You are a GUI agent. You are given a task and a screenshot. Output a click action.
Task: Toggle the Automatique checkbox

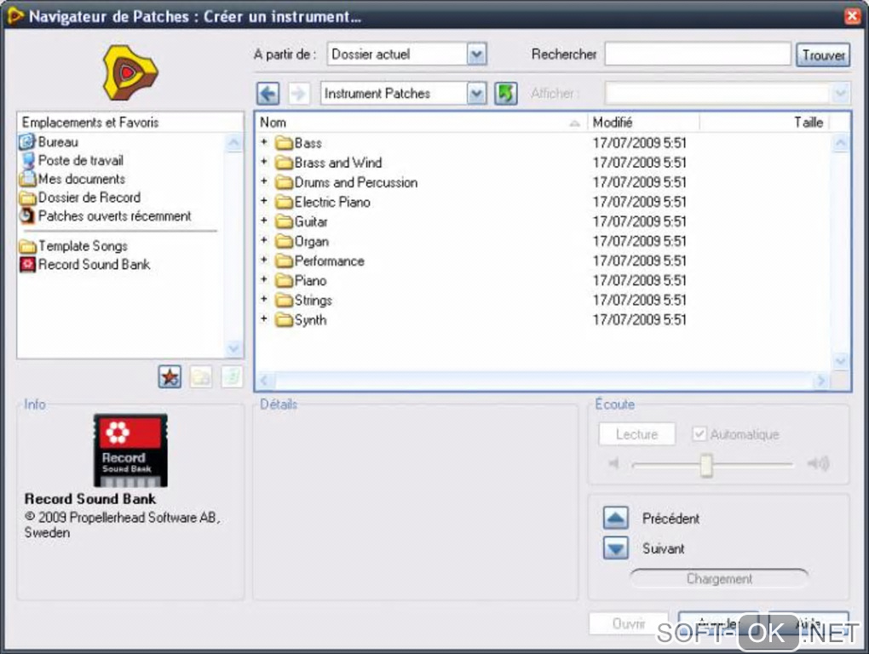click(699, 434)
